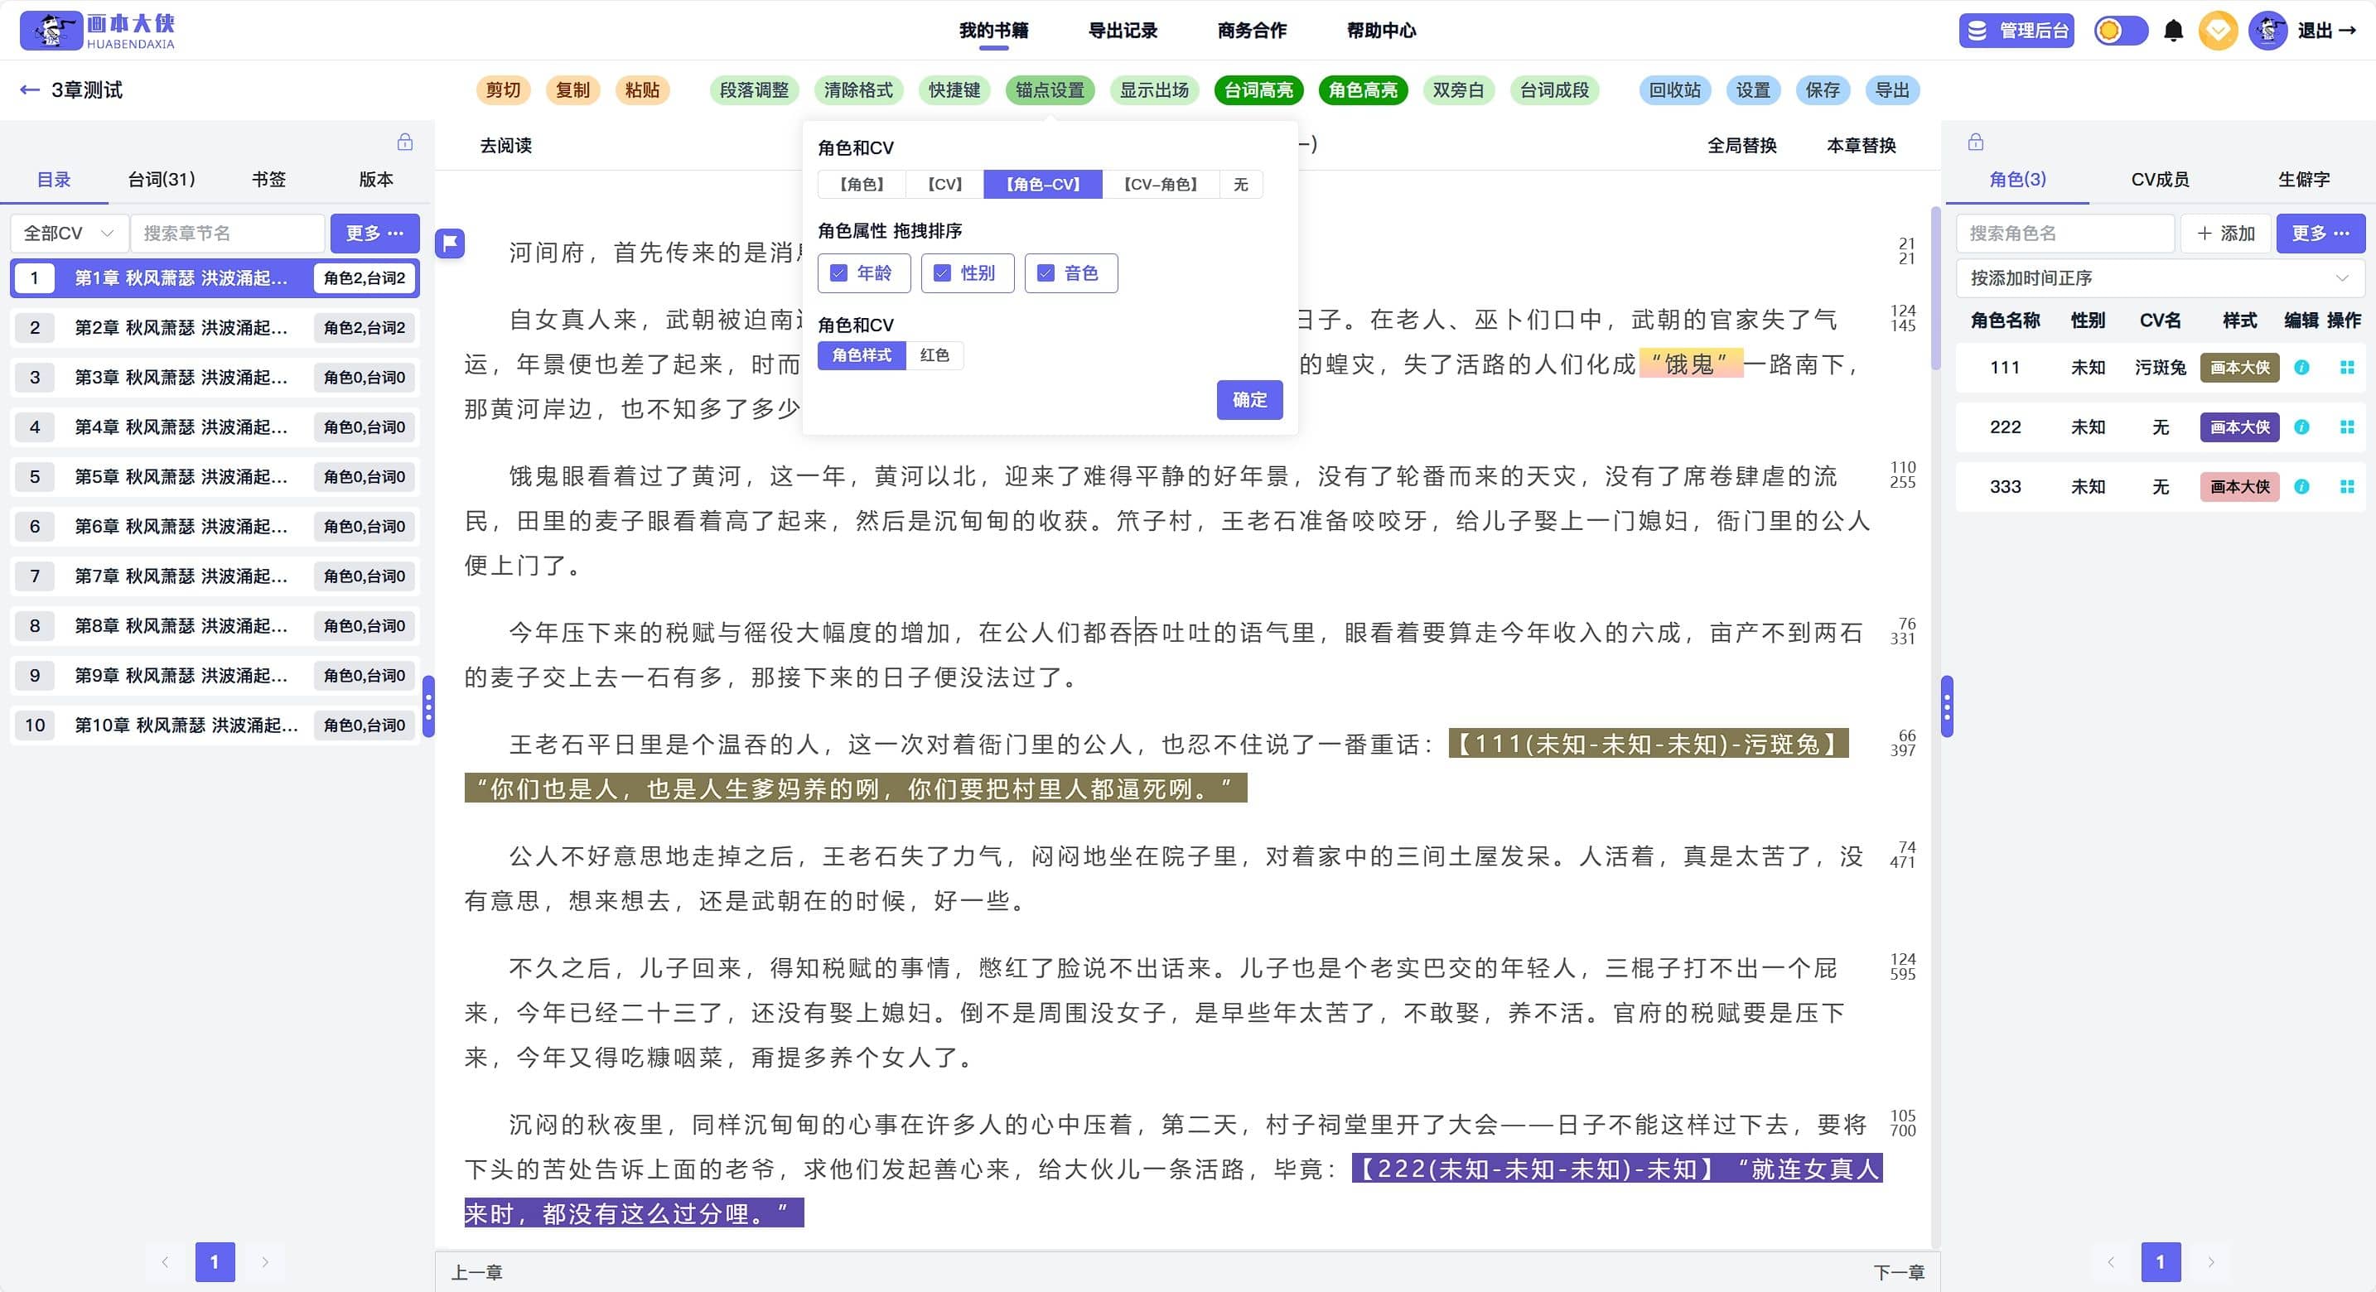Screen dimensions: 2376x1292
Task: Select the 无 format option
Action: pos(1240,185)
